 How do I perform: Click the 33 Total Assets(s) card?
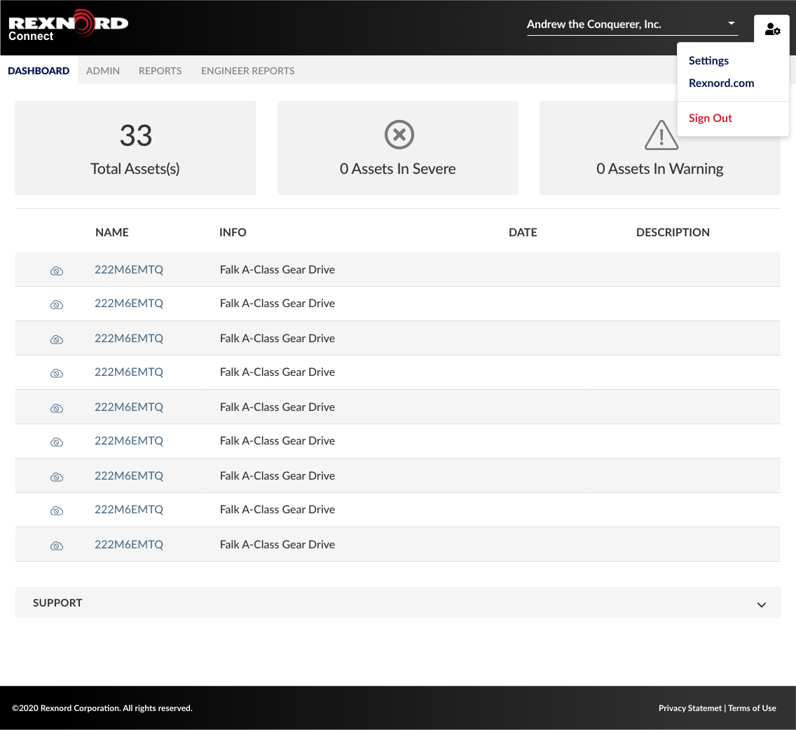click(135, 148)
